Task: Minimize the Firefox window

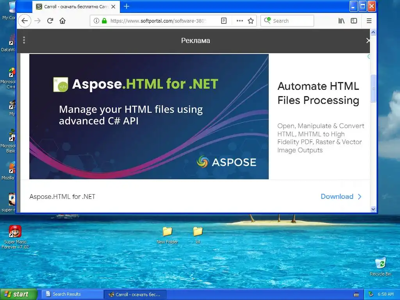Action: pyautogui.click(x=353, y=6)
